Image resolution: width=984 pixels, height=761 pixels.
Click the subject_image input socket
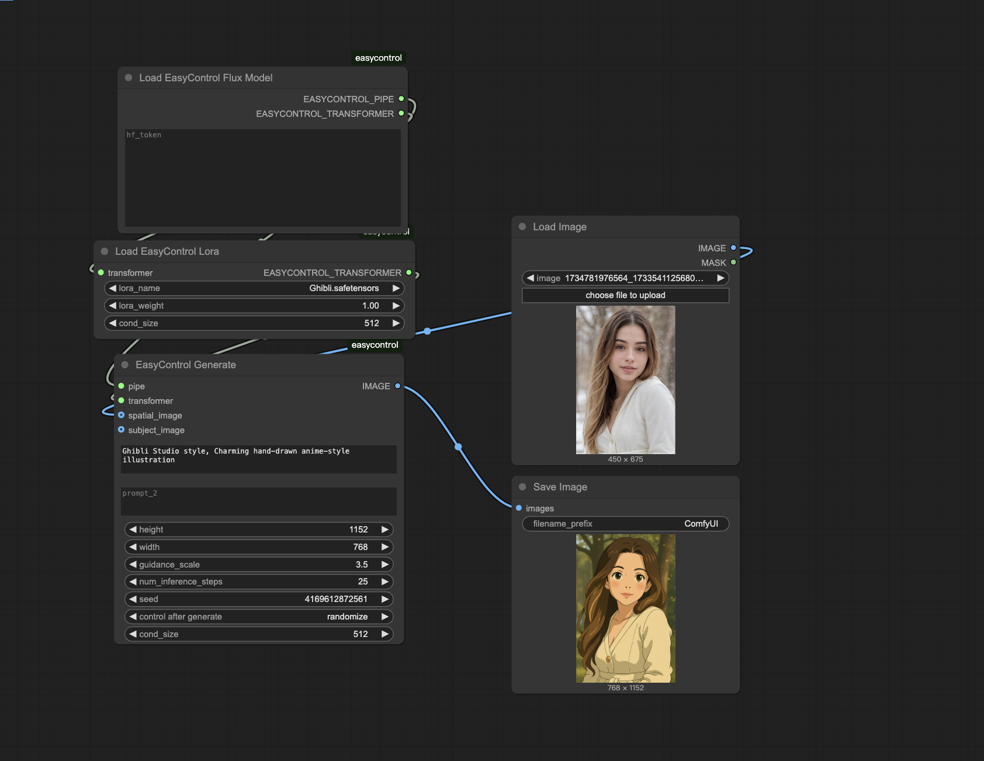pyautogui.click(x=122, y=430)
